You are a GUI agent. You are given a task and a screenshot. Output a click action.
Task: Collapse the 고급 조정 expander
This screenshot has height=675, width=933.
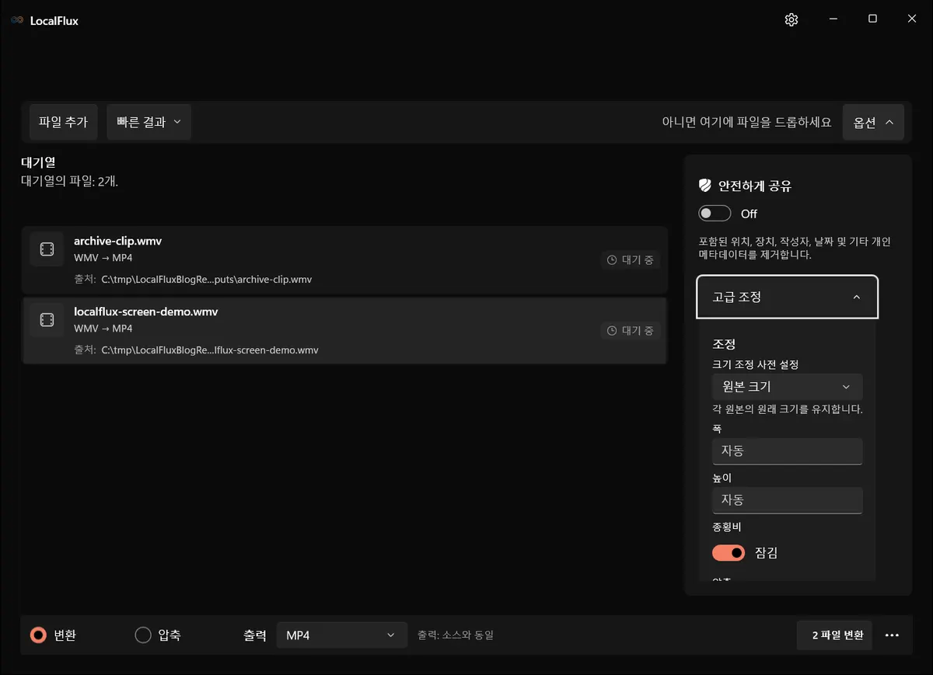coord(787,297)
